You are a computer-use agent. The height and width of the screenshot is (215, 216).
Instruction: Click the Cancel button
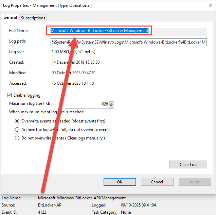(157, 182)
